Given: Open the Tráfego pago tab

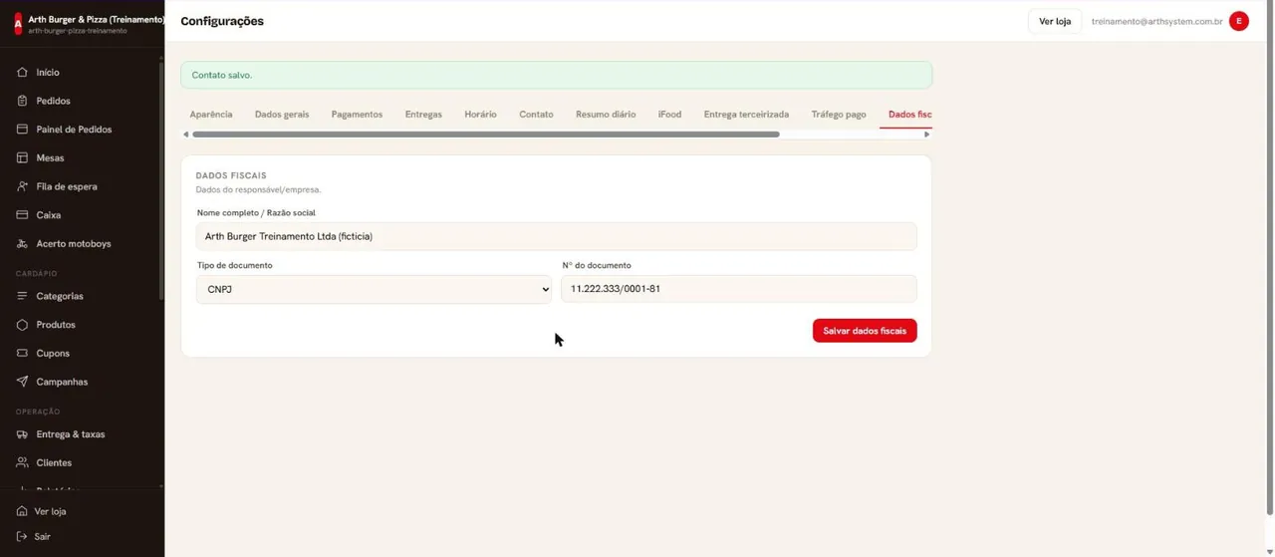Looking at the screenshot, I should click(x=839, y=115).
